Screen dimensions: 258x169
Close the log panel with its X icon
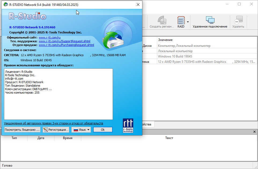pyautogui.click(x=255, y=132)
